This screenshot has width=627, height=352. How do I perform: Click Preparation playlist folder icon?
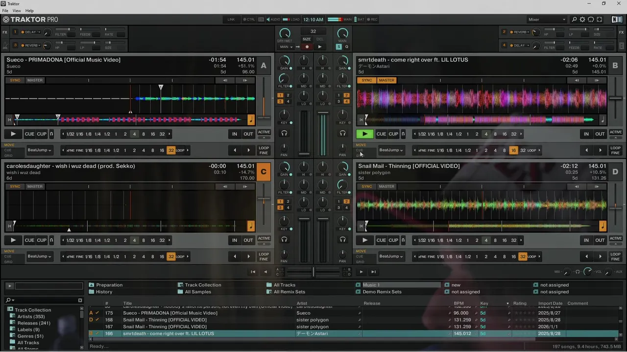tap(92, 285)
